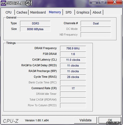Close the CPU-Z window
This screenshot has height=125, width=123.
115,2
